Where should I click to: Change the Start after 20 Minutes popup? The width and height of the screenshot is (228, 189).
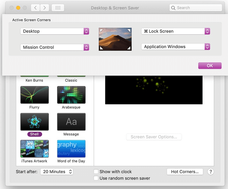tap(57, 172)
